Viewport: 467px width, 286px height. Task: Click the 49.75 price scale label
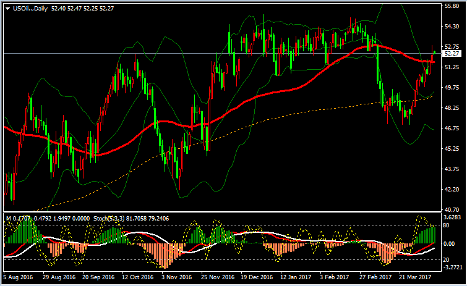(452, 87)
